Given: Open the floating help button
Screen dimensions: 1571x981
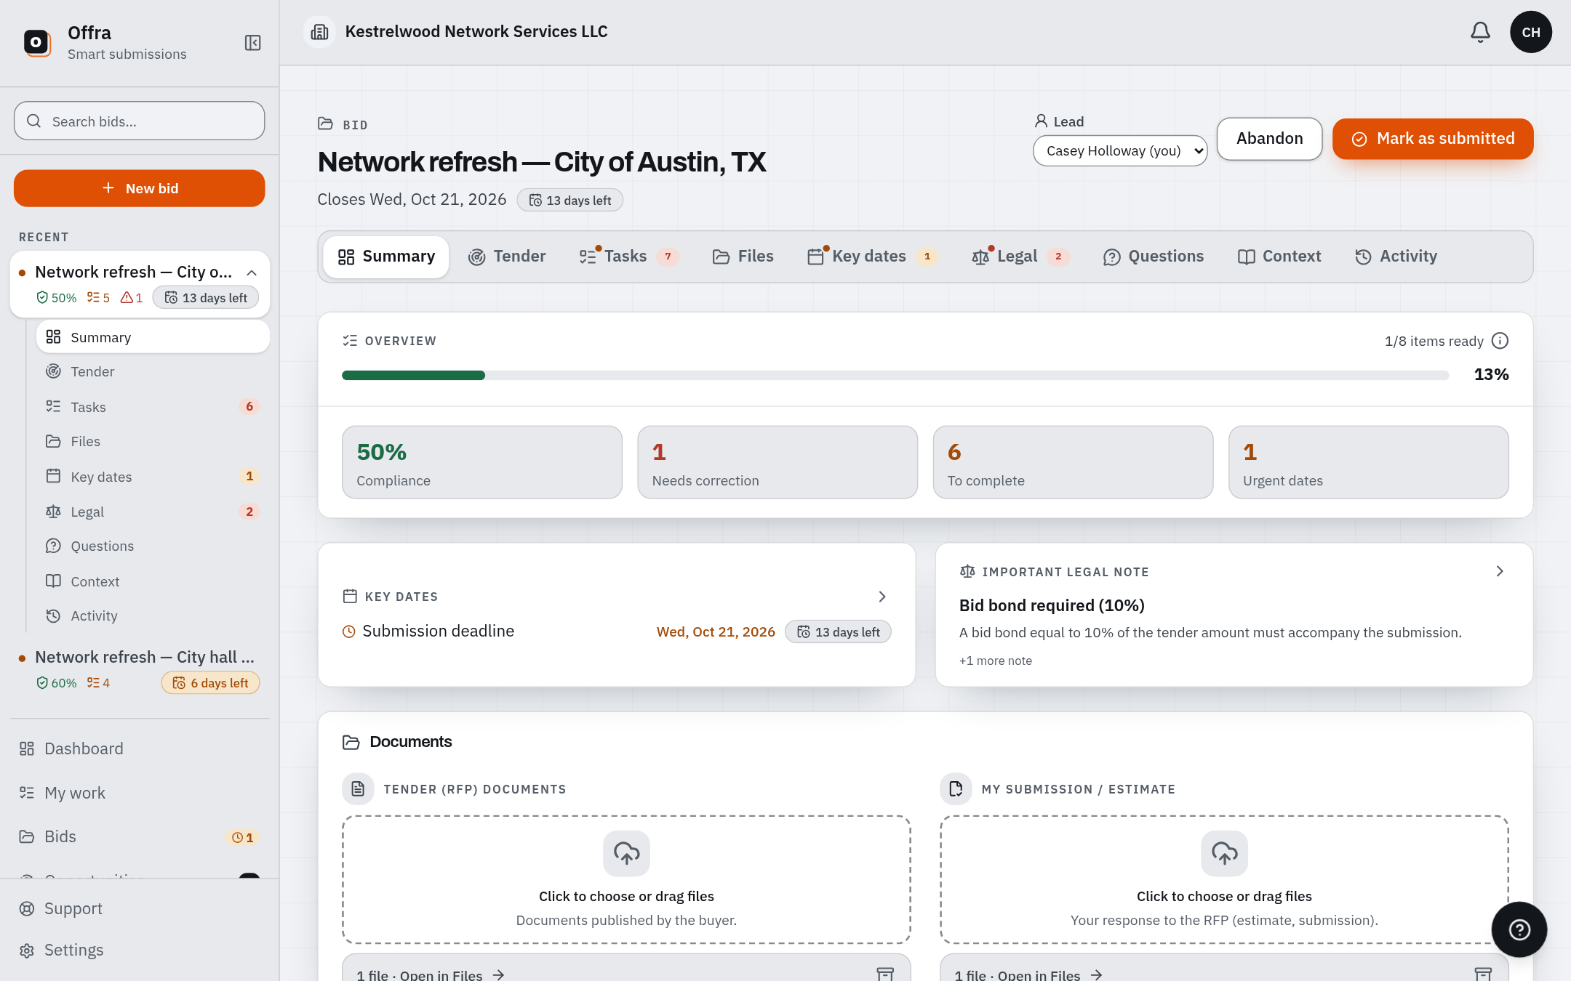Looking at the screenshot, I should (x=1519, y=929).
